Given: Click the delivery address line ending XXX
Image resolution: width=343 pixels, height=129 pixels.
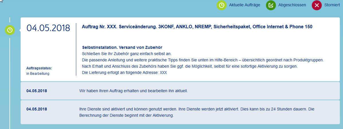Looking at the screenshot, I should (x=124, y=72).
